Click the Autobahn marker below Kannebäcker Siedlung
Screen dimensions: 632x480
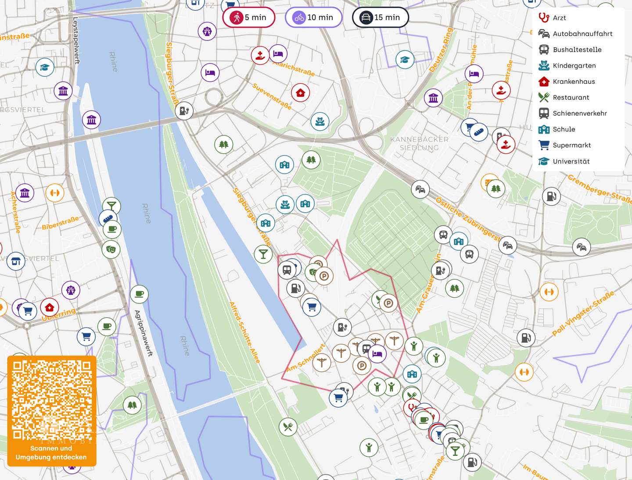coord(420,189)
